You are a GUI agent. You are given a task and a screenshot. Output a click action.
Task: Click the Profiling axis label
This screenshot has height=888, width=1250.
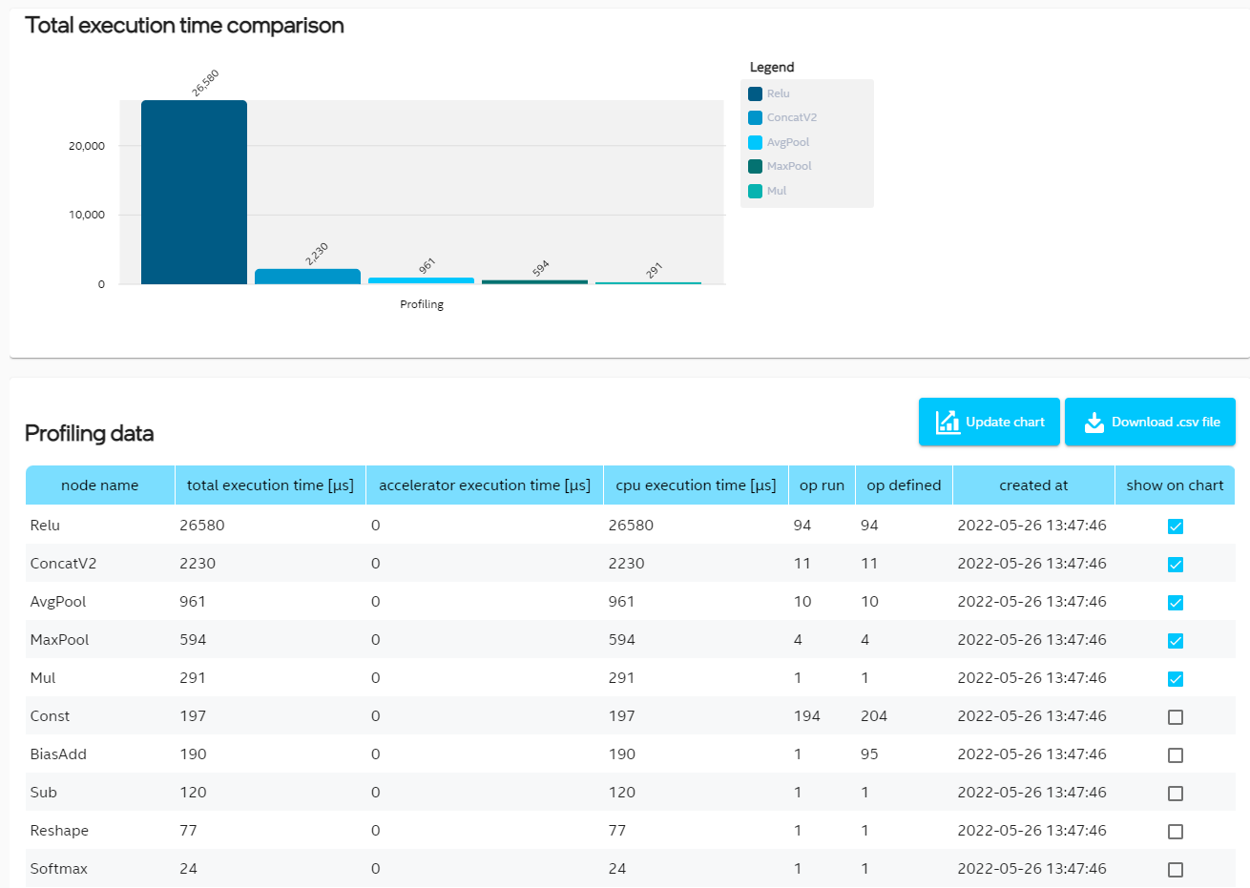(422, 304)
